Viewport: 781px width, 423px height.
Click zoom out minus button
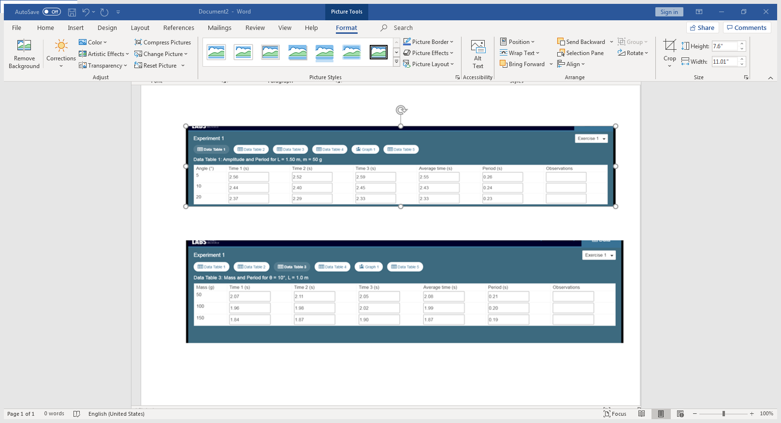pyautogui.click(x=695, y=414)
